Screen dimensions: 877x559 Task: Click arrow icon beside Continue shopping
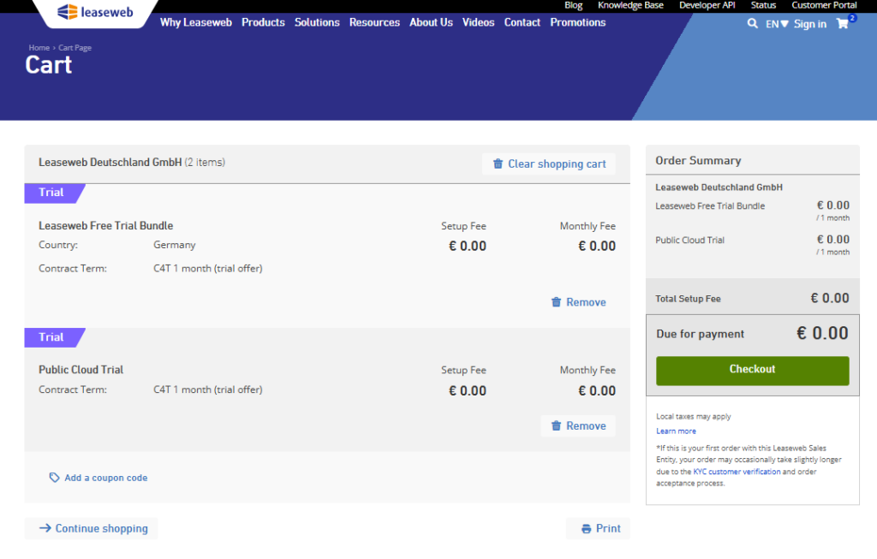[x=45, y=527]
